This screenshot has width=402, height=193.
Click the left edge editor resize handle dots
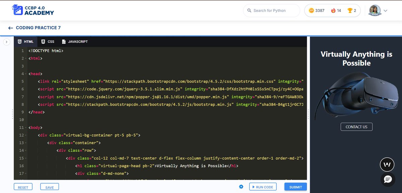click(x=13, y=114)
